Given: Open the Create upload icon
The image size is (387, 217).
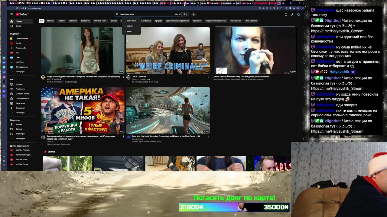Looking at the screenshot, I should (286, 14).
